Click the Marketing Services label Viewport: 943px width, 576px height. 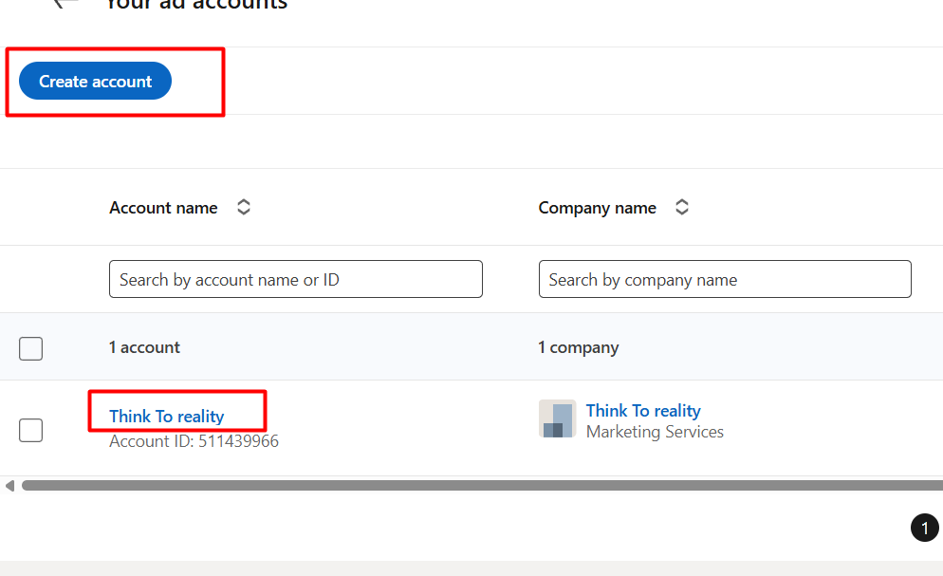coord(655,432)
